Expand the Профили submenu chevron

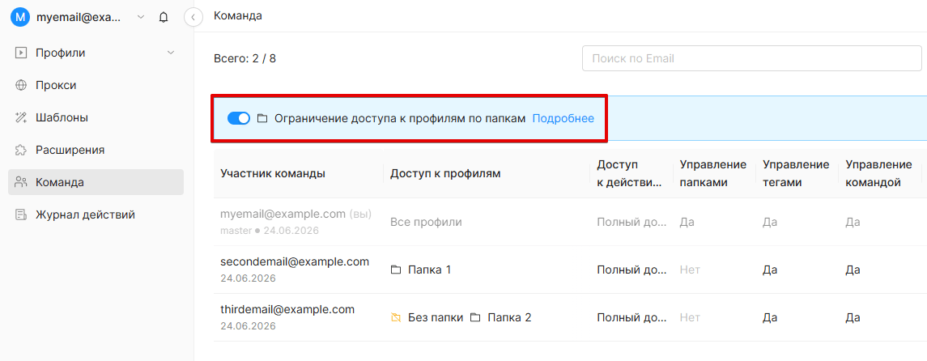click(x=171, y=53)
